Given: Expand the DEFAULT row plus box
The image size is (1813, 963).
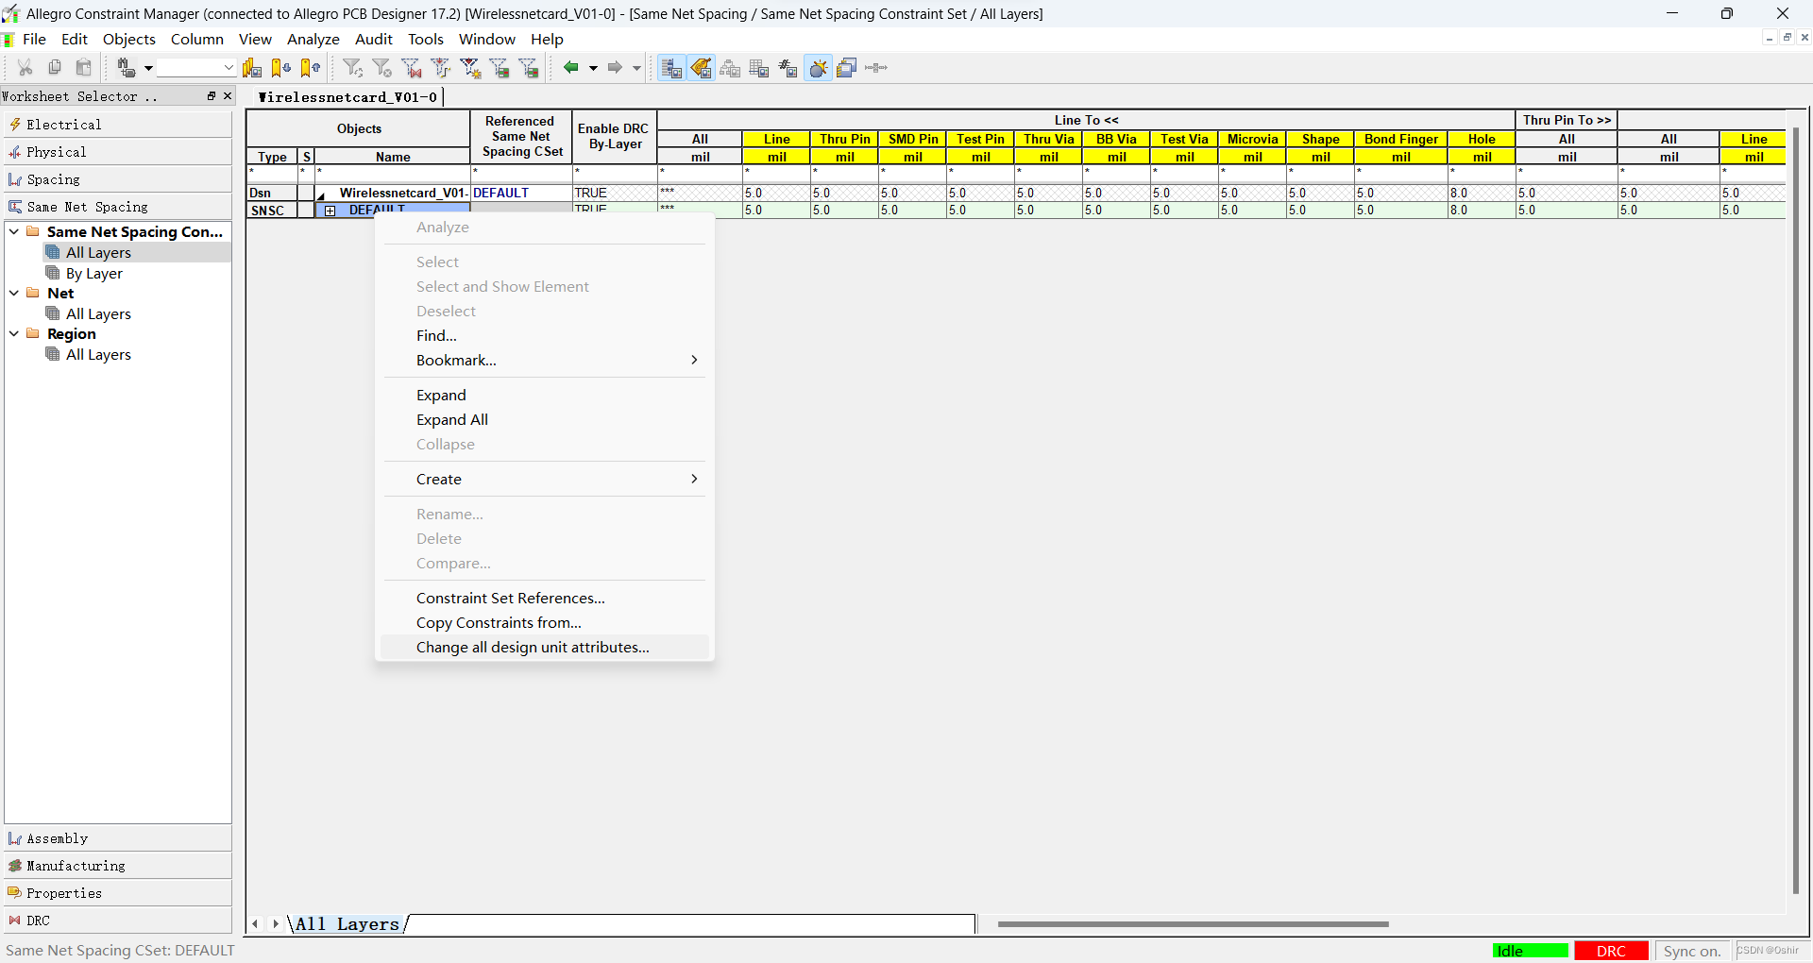Looking at the screenshot, I should point(330,211).
